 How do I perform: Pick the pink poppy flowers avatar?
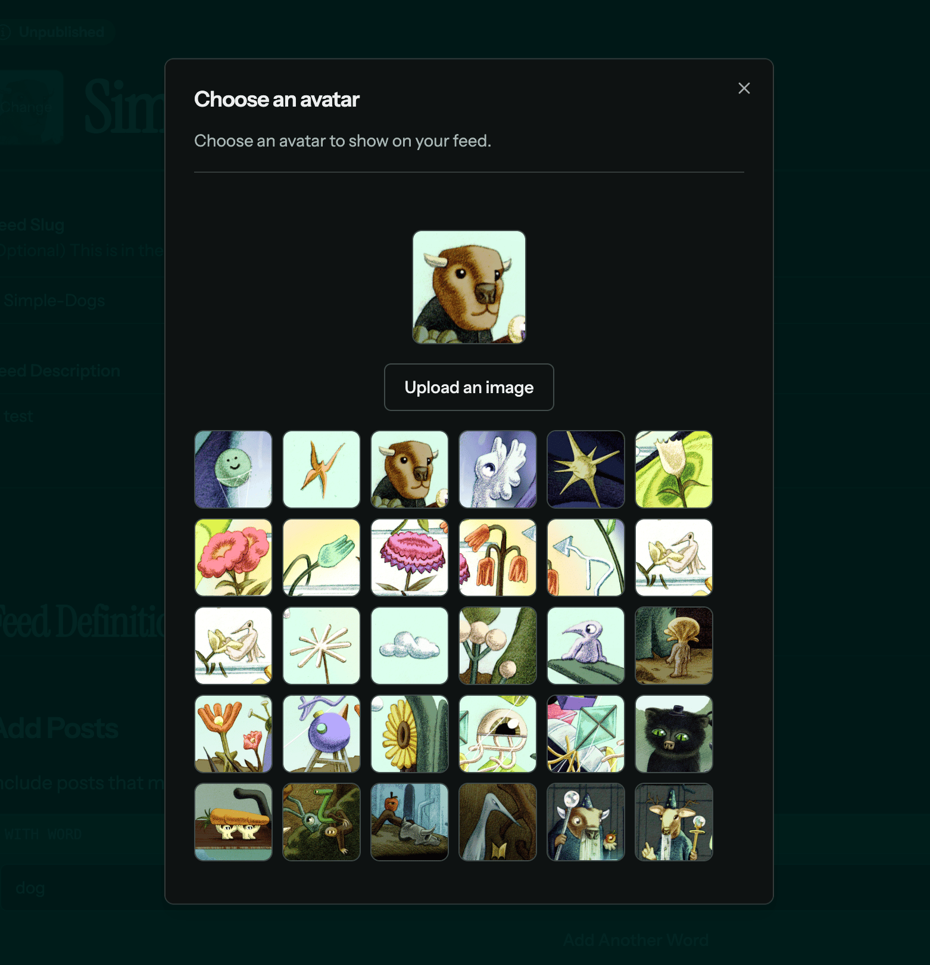[x=233, y=558]
